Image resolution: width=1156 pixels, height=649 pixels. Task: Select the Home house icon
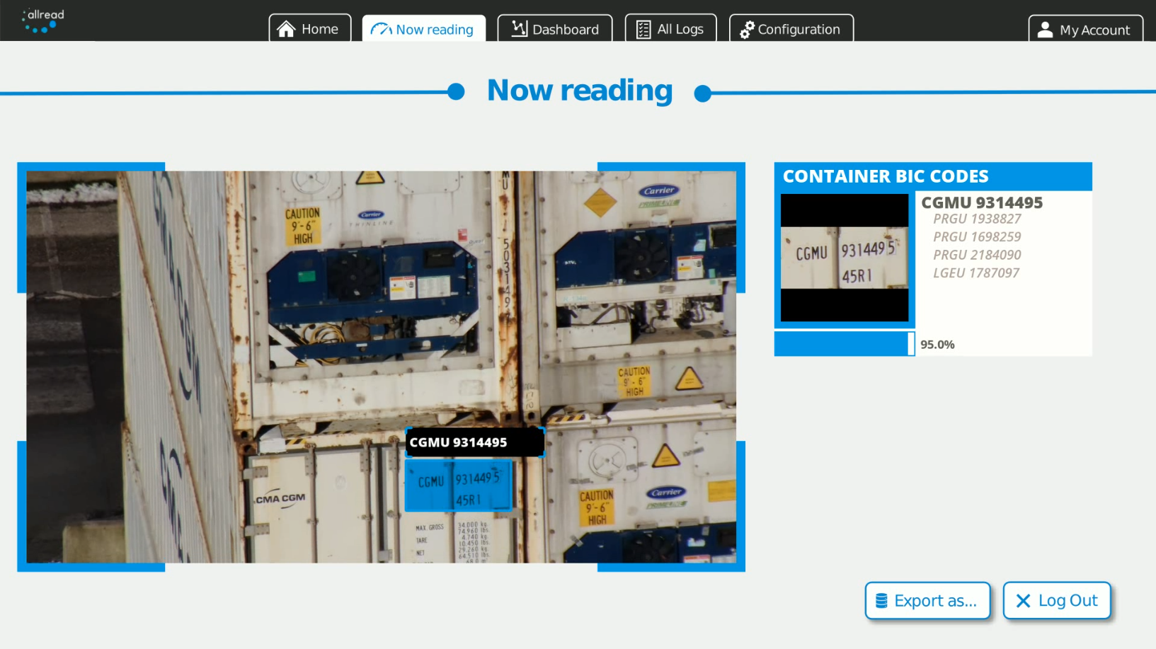click(287, 28)
